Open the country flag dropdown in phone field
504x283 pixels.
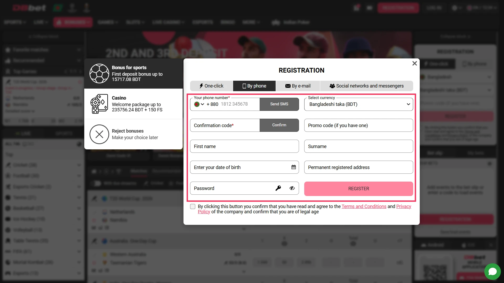coord(199,104)
